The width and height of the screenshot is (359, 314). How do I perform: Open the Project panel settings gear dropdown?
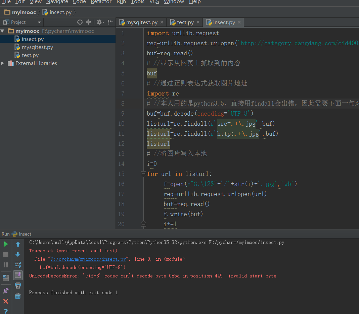coord(99,22)
